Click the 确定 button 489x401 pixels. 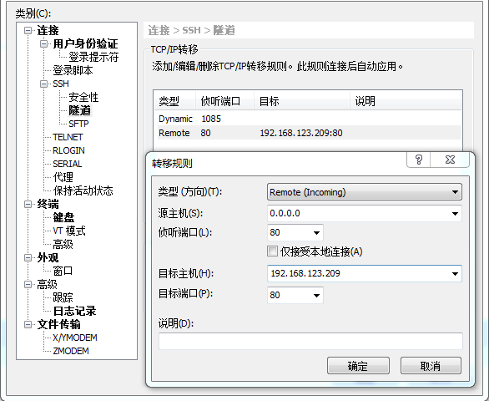coord(358,366)
